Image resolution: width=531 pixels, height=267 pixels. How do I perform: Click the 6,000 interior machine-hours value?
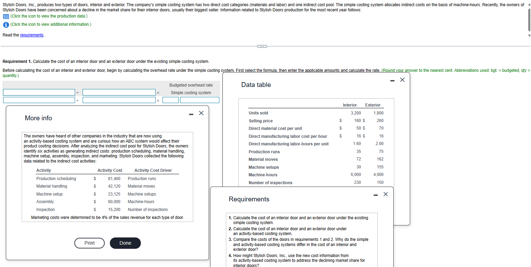(x=356, y=175)
